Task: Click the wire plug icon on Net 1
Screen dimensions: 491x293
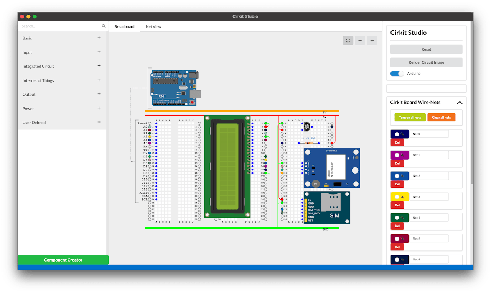Action: click(402, 155)
